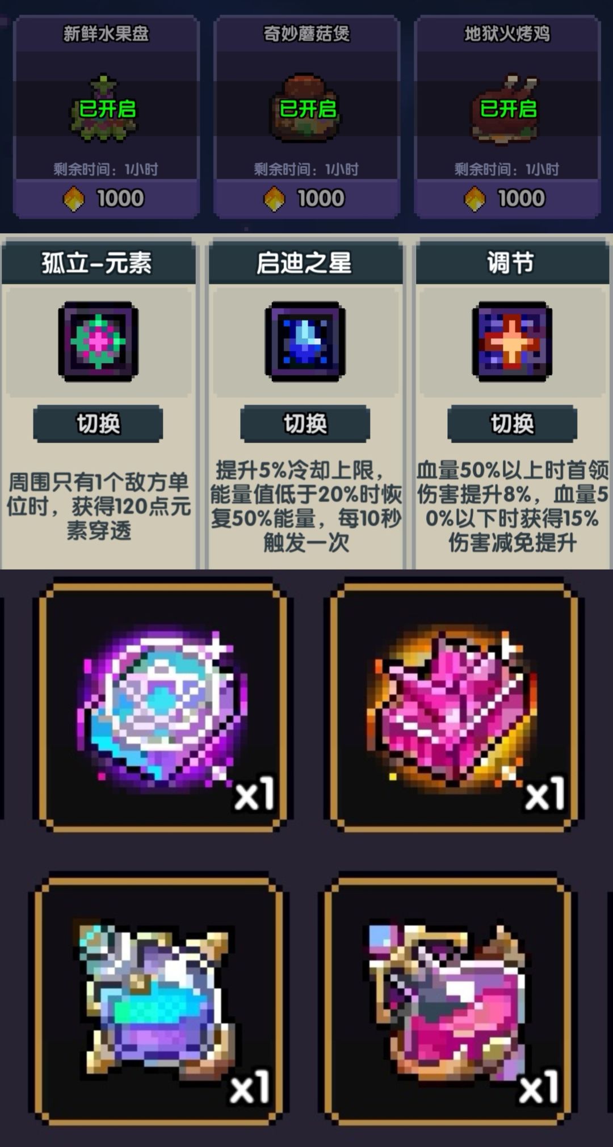Select the 孤立-元素 card header
The height and width of the screenshot is (1147, 613).
click(98, 263)
